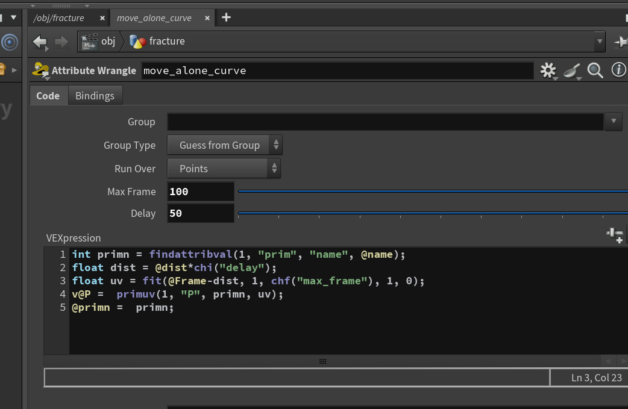Click the create spare parameters icon
628x409 pixels.
point(615,236)
